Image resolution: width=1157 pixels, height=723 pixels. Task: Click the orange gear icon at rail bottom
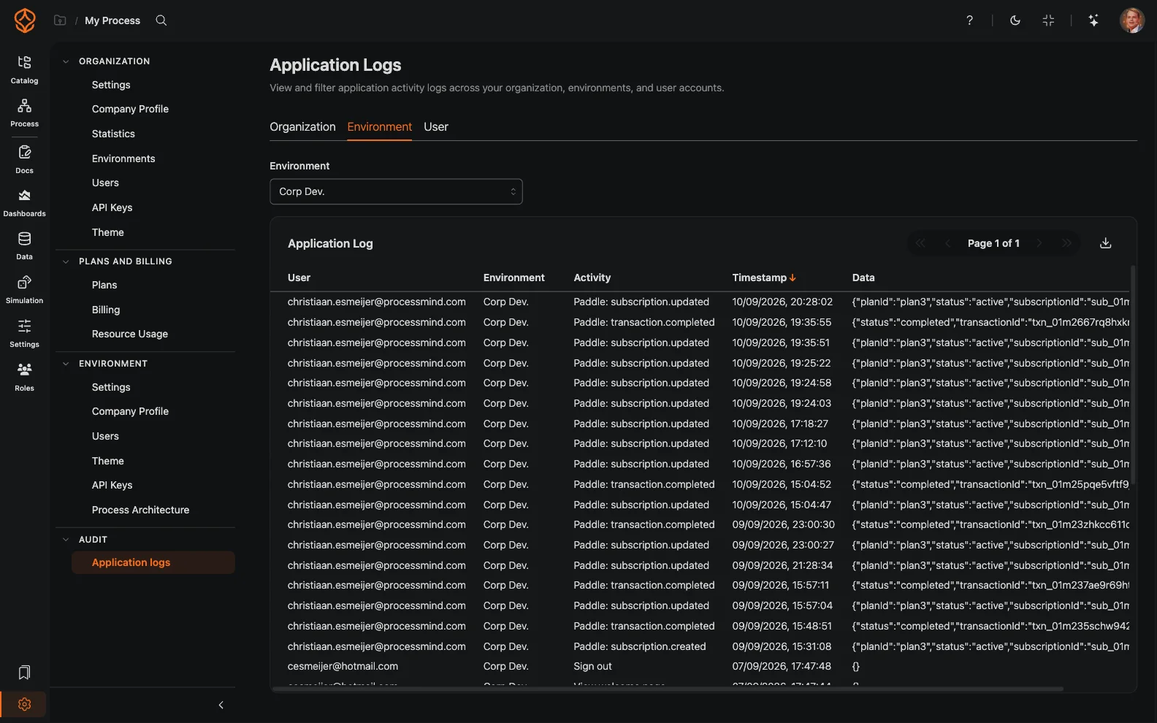pyautogui.click(x=24, y=704)
